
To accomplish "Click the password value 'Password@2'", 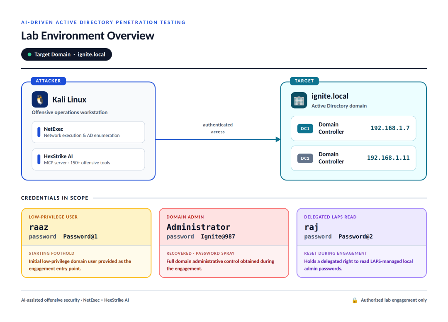I will pyautogui.click(x=356, y=237).
